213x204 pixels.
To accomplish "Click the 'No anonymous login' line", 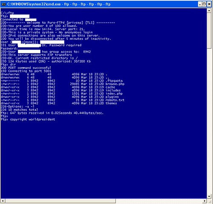I will pyautogui.click(x=46, y=32).
